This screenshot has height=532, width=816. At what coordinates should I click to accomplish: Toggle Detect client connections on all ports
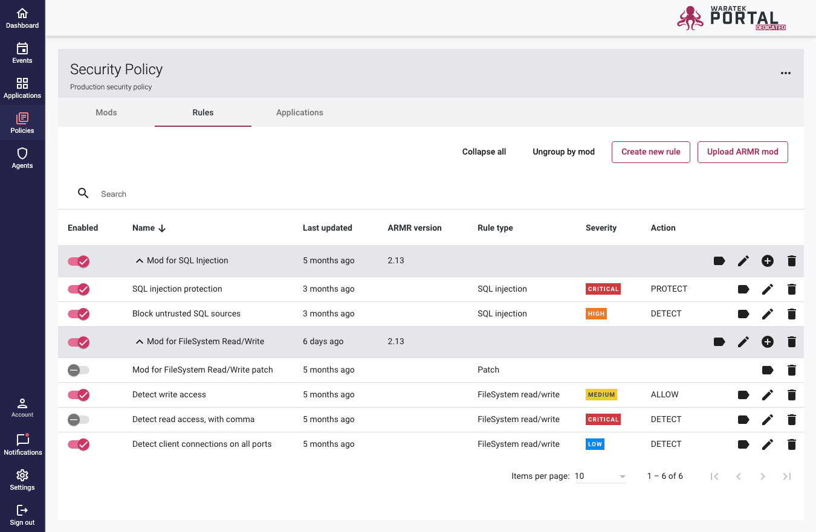79,444
